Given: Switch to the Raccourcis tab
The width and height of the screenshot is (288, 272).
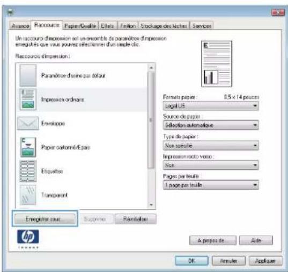Looking at the screenshot, I should click(x=47, y=25).
